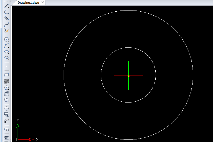Image resolution: width=213 pixels, height=142 pixels.
Task: Select the Arc tool
Action: pos(7,45)
